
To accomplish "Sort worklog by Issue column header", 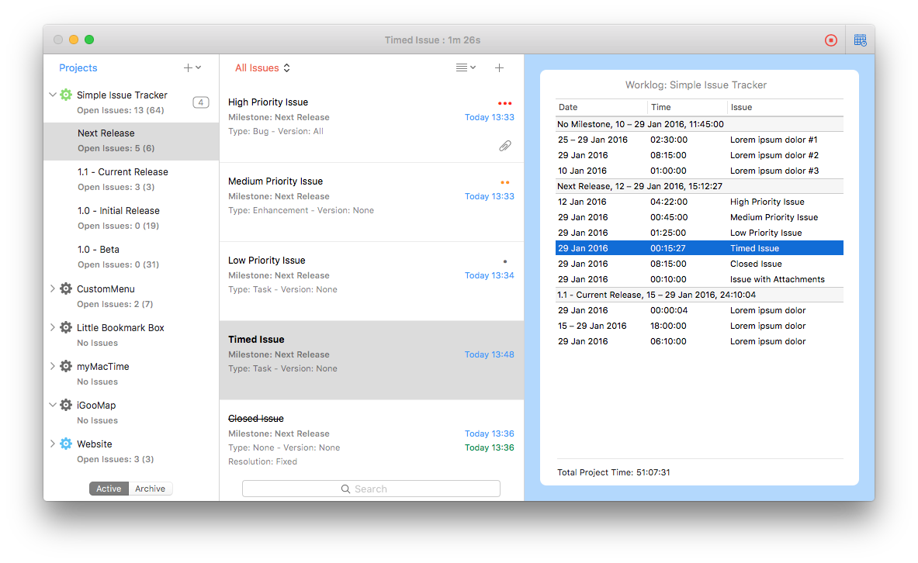I will click(785, 107).
